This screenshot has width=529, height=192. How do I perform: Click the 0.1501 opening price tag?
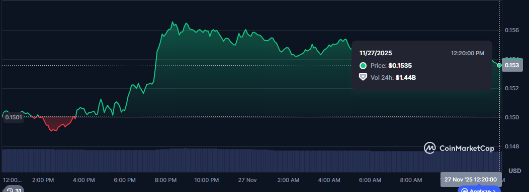(13, 117)
